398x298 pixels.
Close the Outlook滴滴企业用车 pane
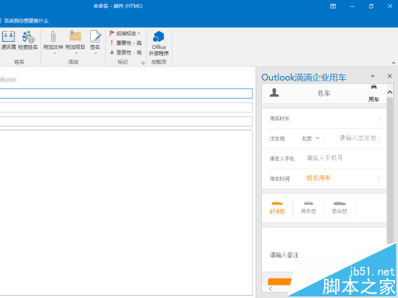click(x=389, y=76)
